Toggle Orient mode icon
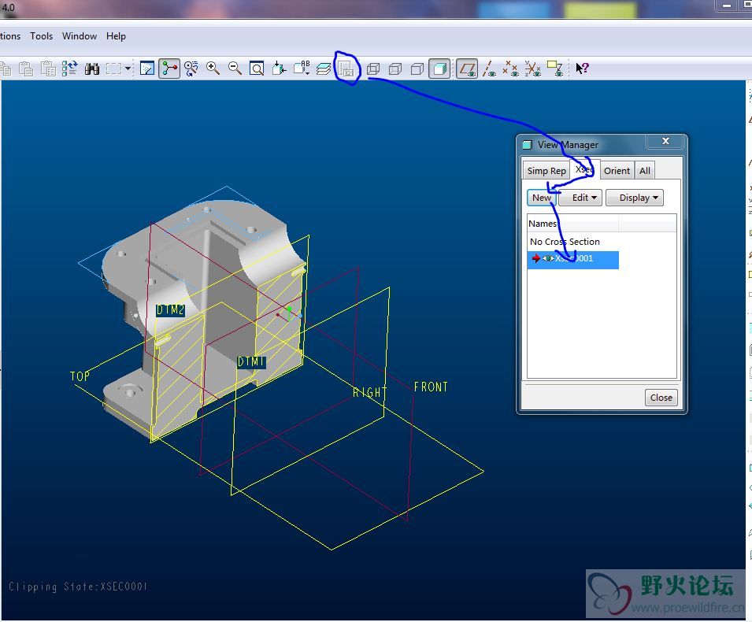The image size is (752, 622). pyautogui.click(x=191, y=68)
